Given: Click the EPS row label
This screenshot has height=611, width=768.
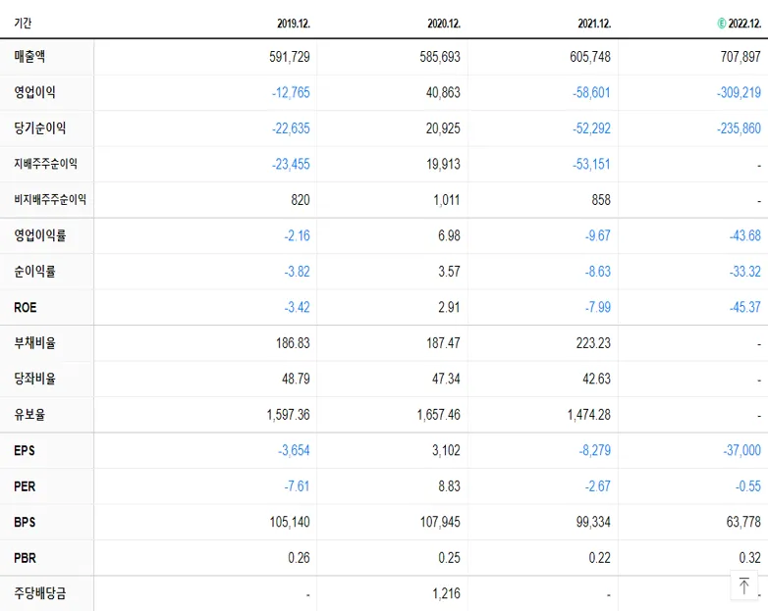Looking at the screenshot, I should 25,450.
